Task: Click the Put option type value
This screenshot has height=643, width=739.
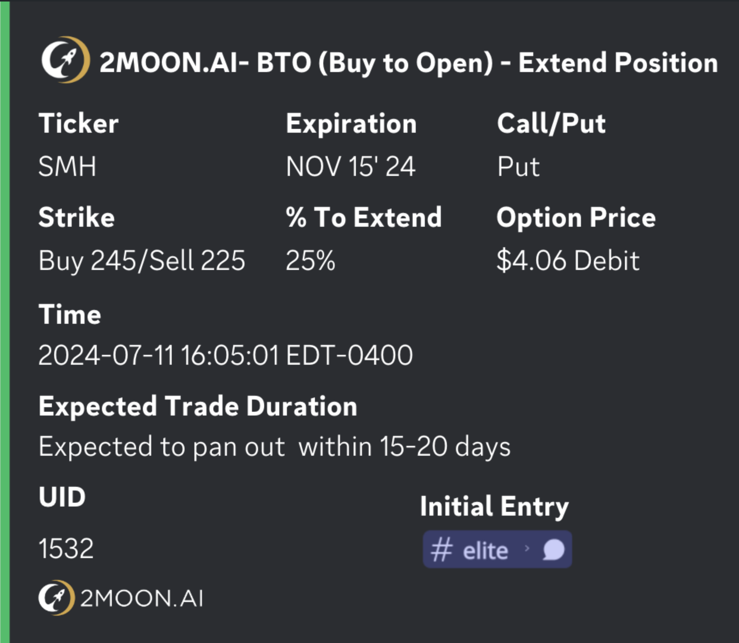Action: (x=518, y=166)
